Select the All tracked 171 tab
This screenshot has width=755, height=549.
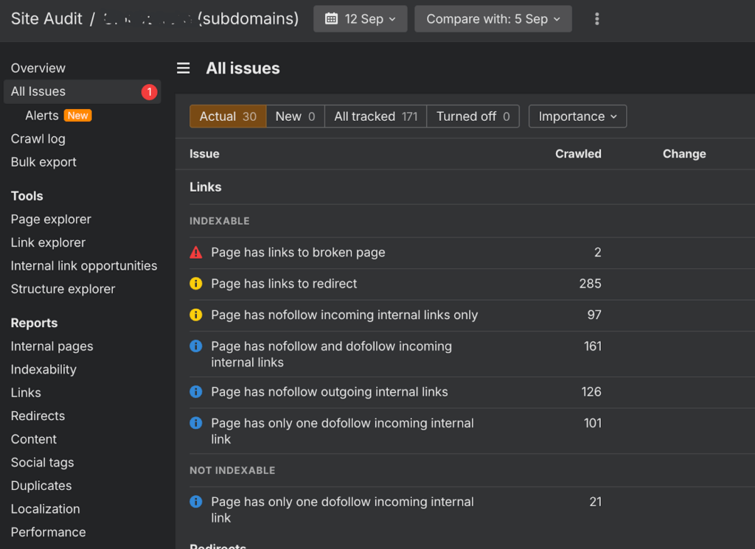click(375, 116)
